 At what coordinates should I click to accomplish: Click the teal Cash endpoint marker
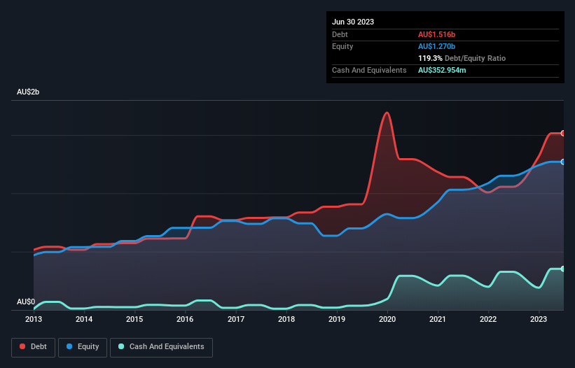(563, 269)
